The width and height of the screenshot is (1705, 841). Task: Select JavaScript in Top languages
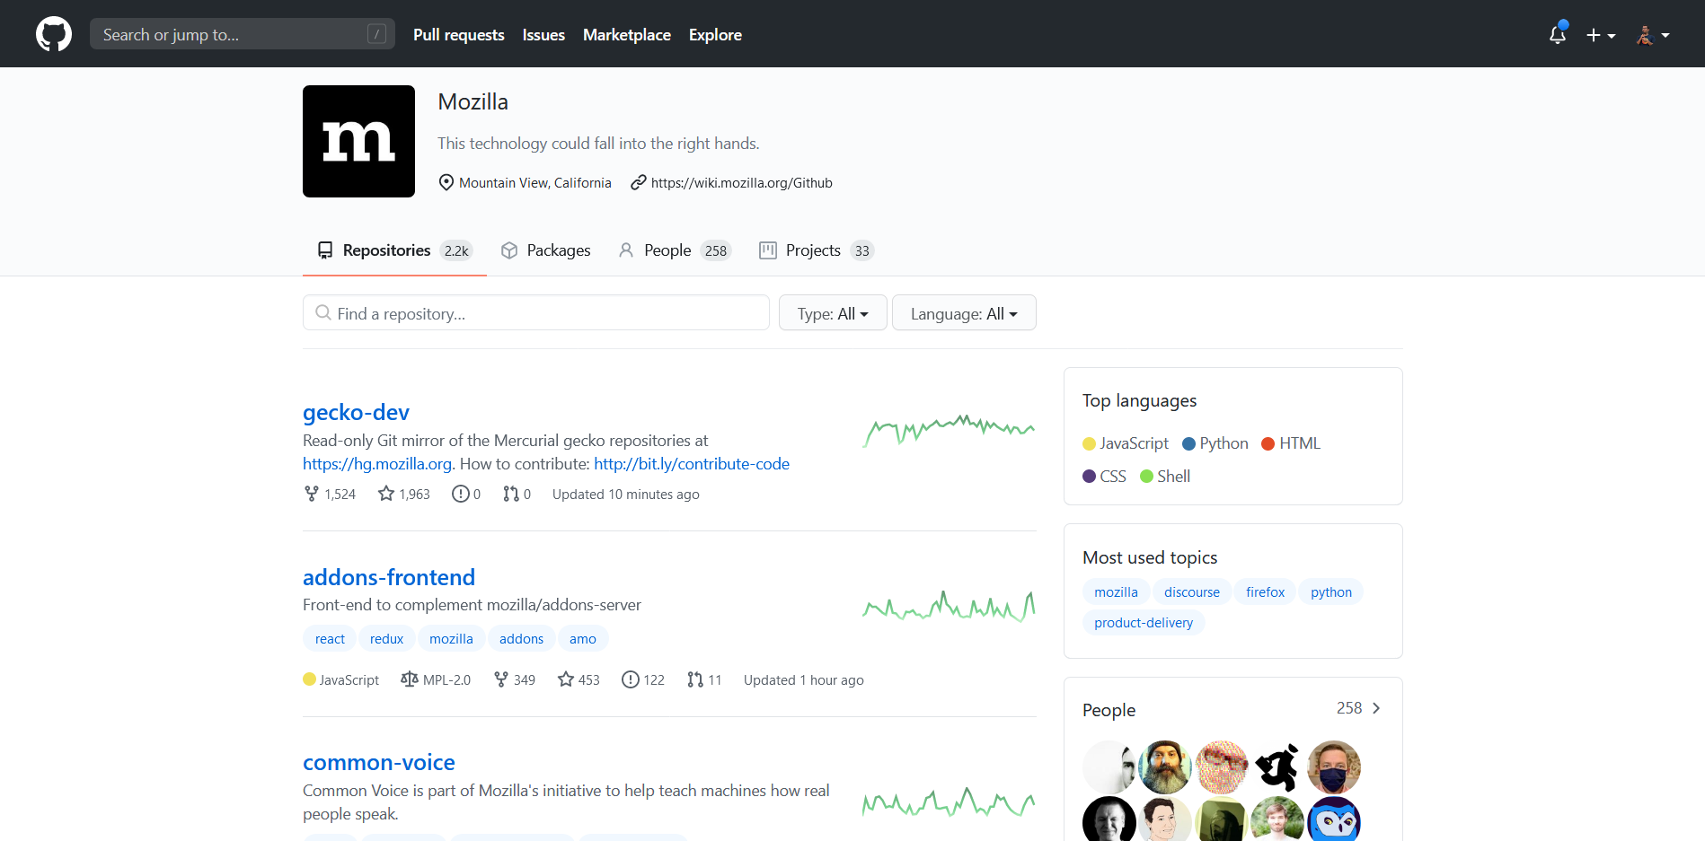[1126, 443]
